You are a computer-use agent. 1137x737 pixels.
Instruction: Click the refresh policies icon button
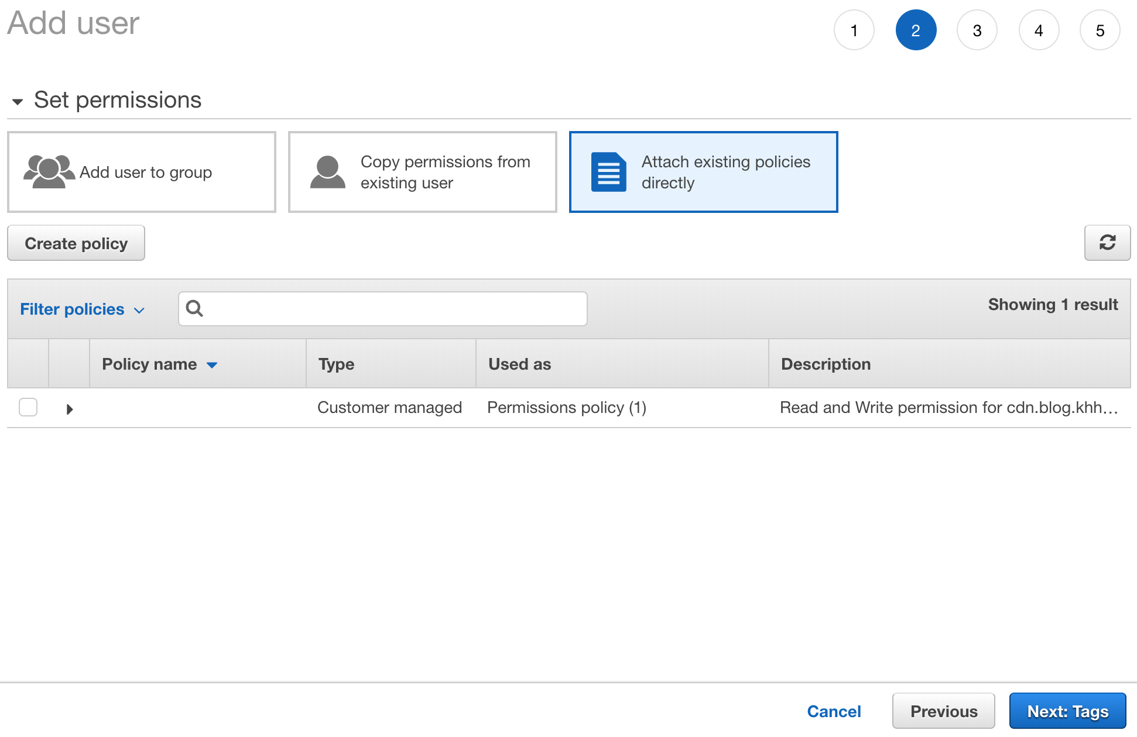pyautogui.click(x=1107, y=243)
